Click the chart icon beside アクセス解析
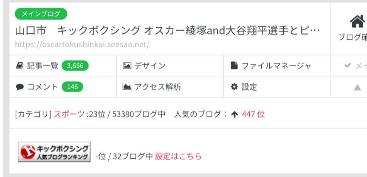Image resolution: width=367 pixels, height=177 pixels. point(127,87)
